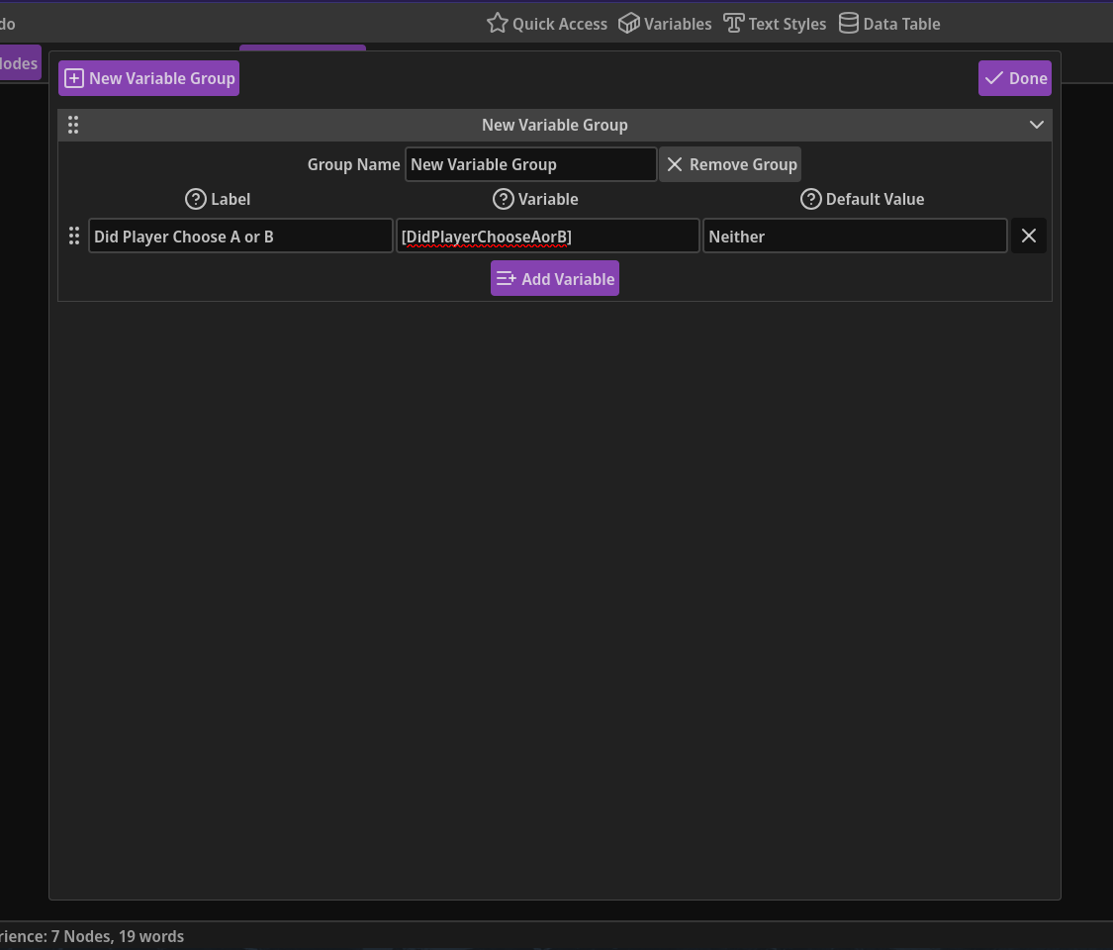Create a New Variable Group
The image size is (1113, 950).
[x=148, y=78]
